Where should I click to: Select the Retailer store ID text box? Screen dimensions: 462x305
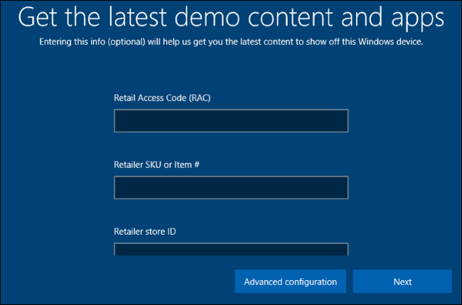[x=230, y=249]
